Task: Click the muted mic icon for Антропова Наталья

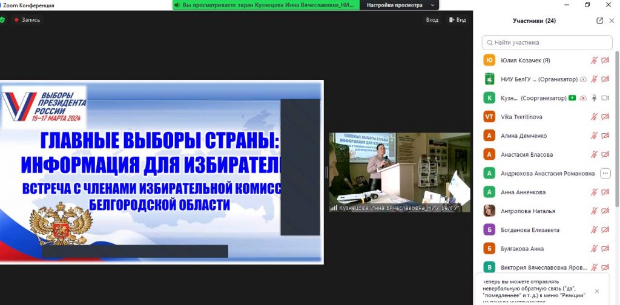Action: click(594, 211)
